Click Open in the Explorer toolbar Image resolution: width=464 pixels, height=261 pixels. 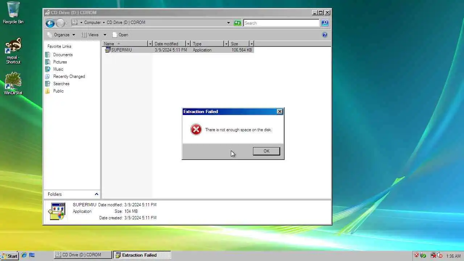tap(120, 35)
